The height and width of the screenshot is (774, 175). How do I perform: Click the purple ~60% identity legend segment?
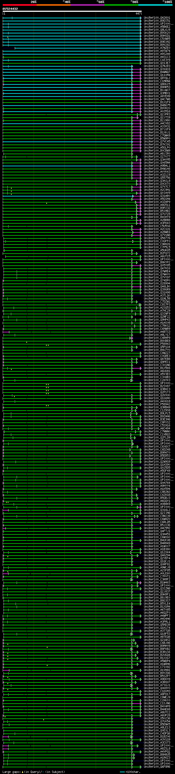(x=88, y=5)
